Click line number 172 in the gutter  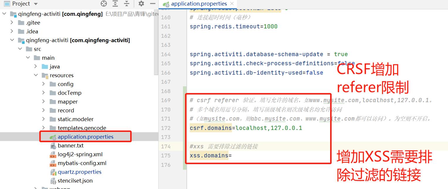coord(166,128)
